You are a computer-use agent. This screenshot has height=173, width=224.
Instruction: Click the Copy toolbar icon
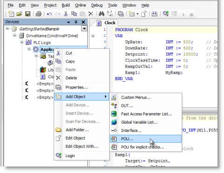click(74, 14)
